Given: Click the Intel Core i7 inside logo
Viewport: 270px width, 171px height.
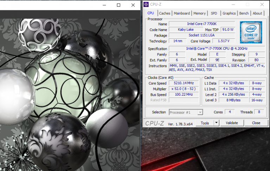Looking at the screenshot, I should click(x=251, y=32).
